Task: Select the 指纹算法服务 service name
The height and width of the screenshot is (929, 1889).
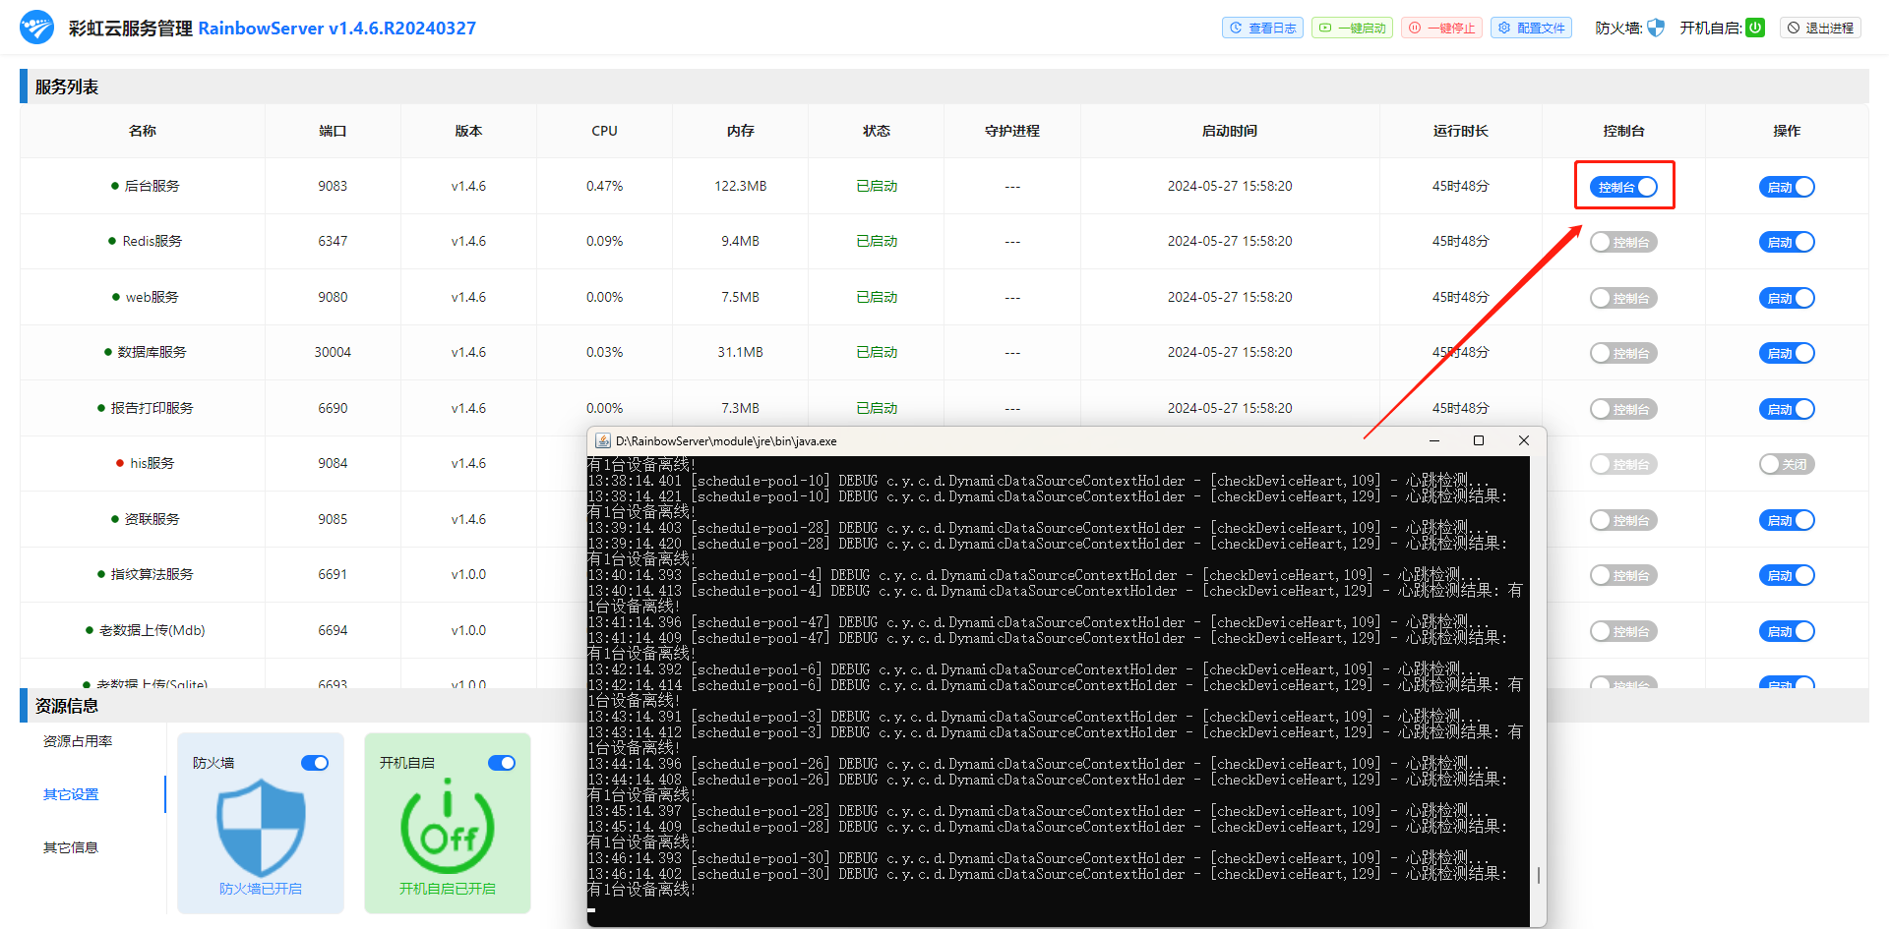Action: pos(152,574)
